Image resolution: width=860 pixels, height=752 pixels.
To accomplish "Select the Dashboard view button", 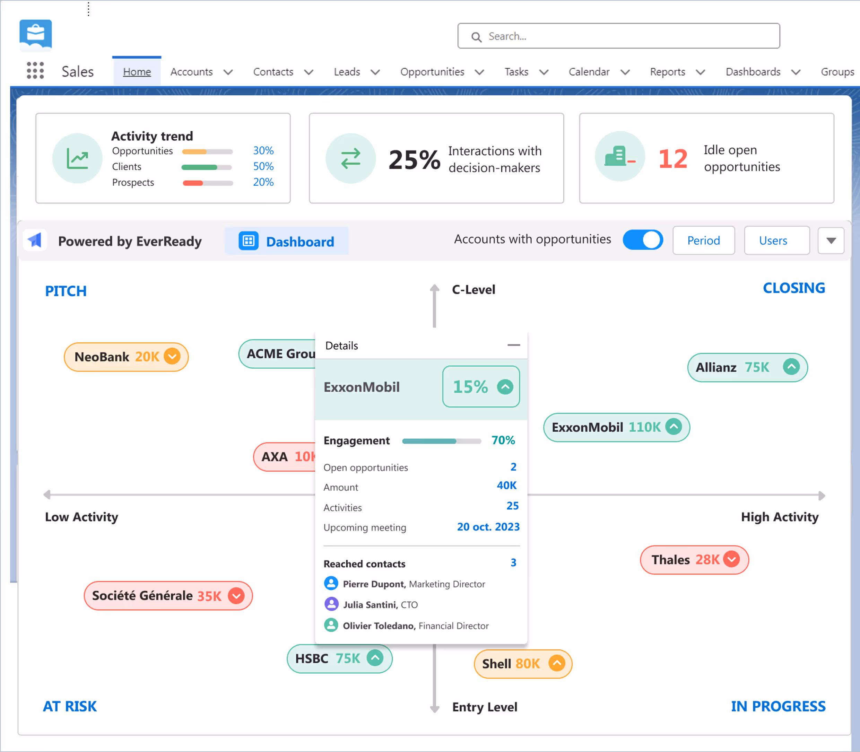I will 287,241.
